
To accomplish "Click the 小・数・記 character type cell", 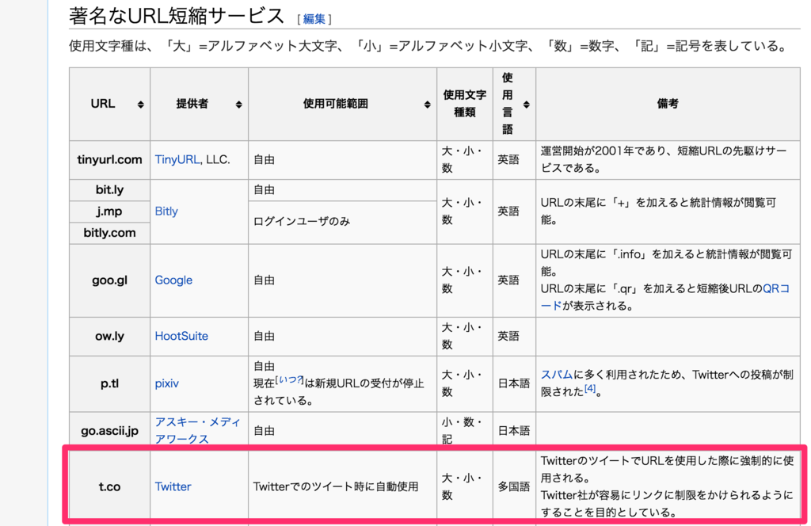I will click(464, 430).
